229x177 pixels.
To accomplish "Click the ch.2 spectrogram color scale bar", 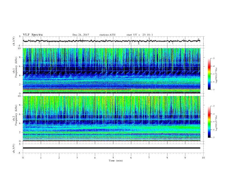I will [x=209, y=122].
